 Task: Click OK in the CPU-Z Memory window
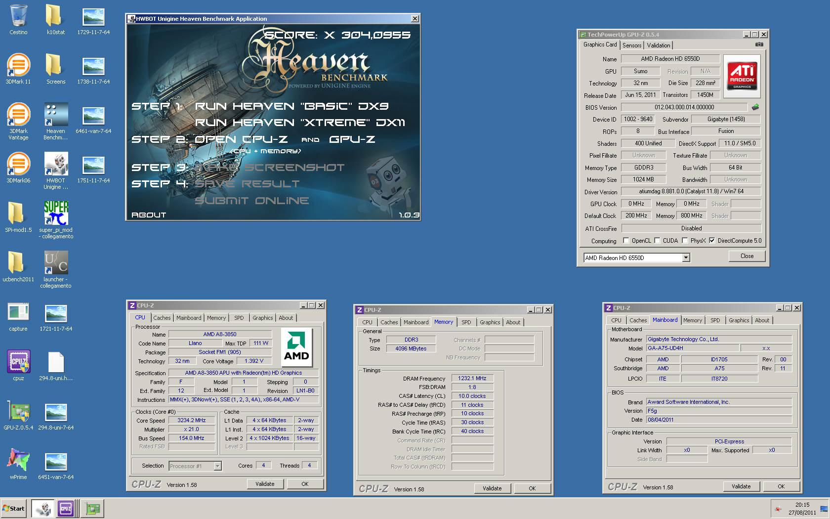coord(532,488)
